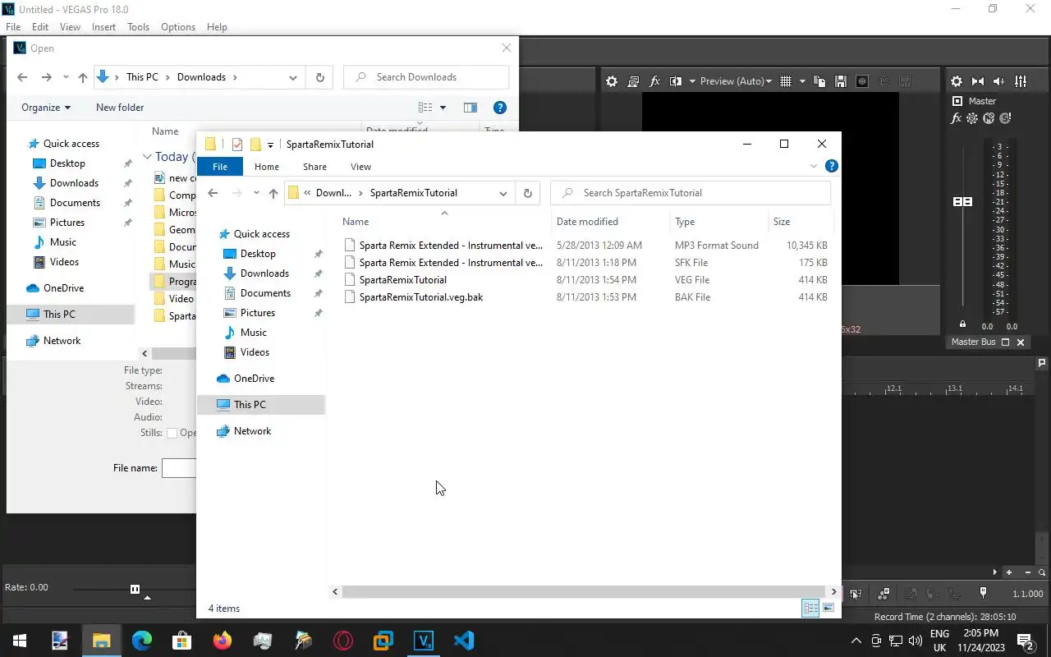Toggle preview on external monitor icon
Viewport: 1051px width, 657px height.
tap(633, 81)
